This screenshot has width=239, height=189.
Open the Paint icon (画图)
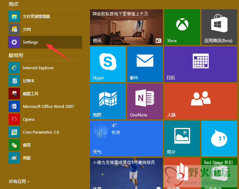pyautogui.click(x=14, y=158)
